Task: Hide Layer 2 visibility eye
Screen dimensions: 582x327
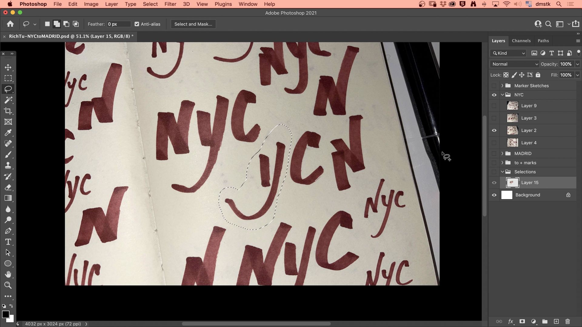Action: point(494,130)
